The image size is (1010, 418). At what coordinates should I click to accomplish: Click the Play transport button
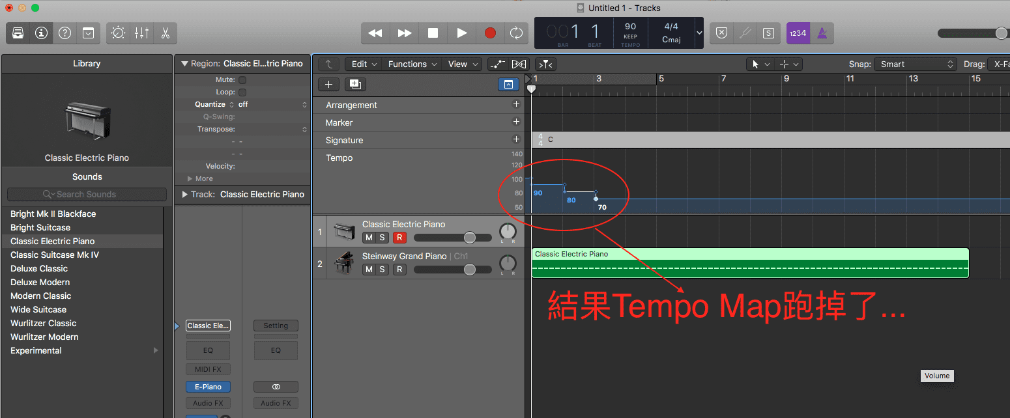[x=461, y=33]
